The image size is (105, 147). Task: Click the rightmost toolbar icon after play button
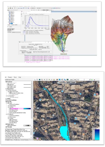pyautogui.click(x=94, y=80)
